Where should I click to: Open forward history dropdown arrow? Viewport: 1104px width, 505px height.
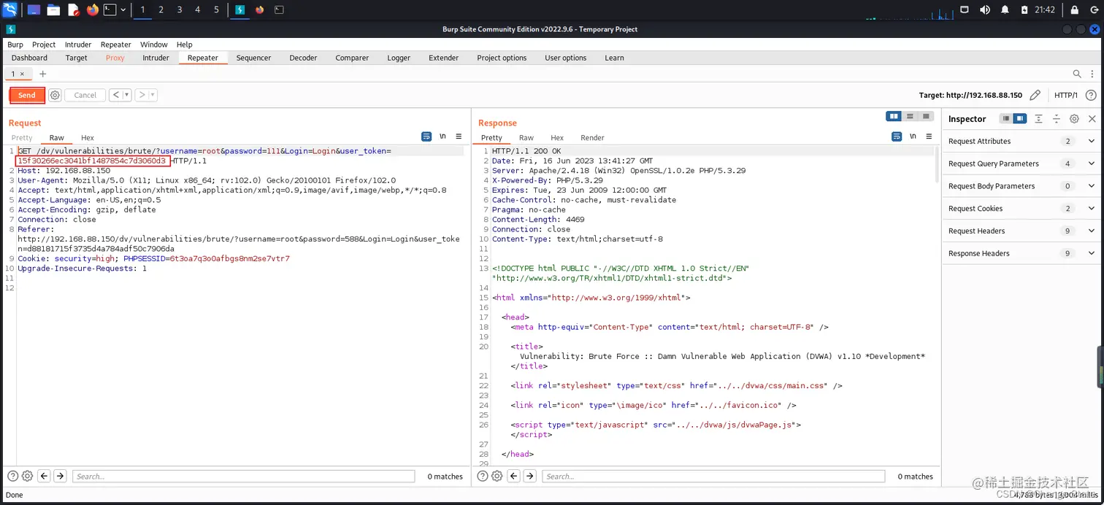(x=153, y=95)
